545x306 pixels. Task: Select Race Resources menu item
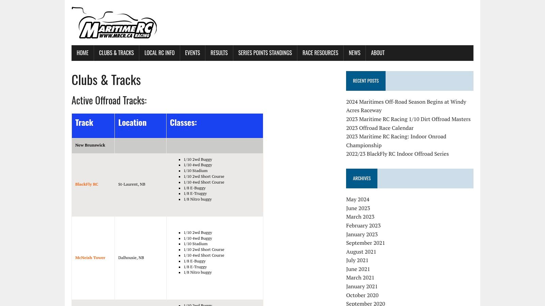[320, 53]
